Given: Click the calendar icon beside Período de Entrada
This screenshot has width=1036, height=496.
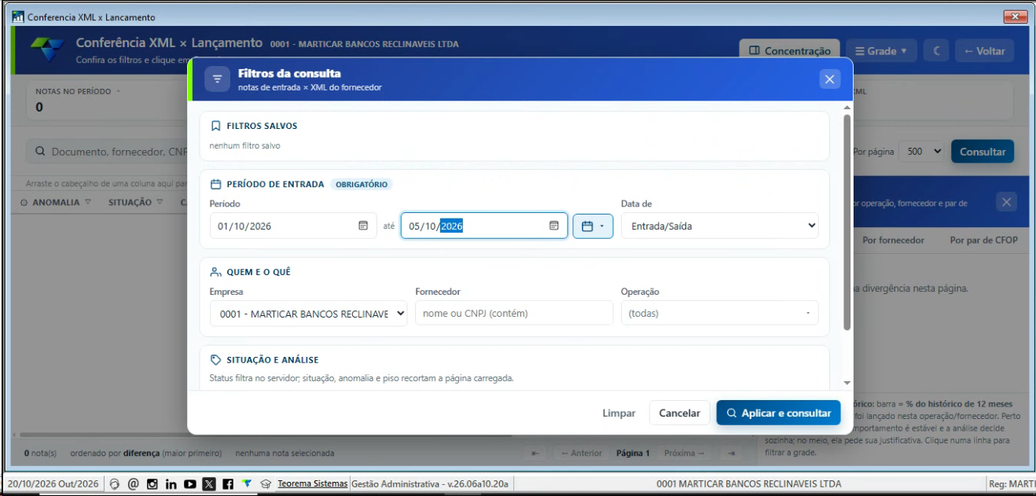Looking at the screenshot, I should (x=215, y=184).
